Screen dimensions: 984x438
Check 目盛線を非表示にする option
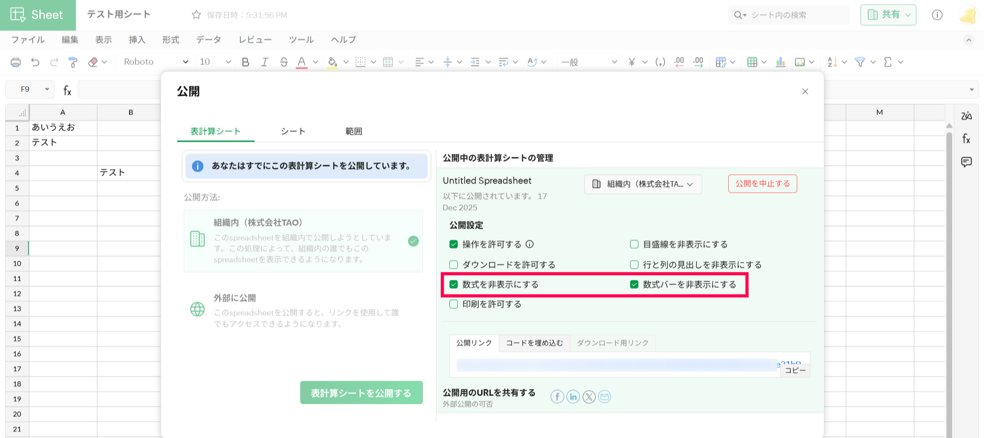pyautogui.click(x=634, y=244)
